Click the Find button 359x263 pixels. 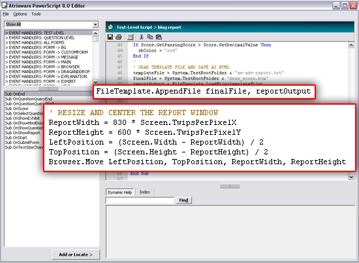(183, 200)
